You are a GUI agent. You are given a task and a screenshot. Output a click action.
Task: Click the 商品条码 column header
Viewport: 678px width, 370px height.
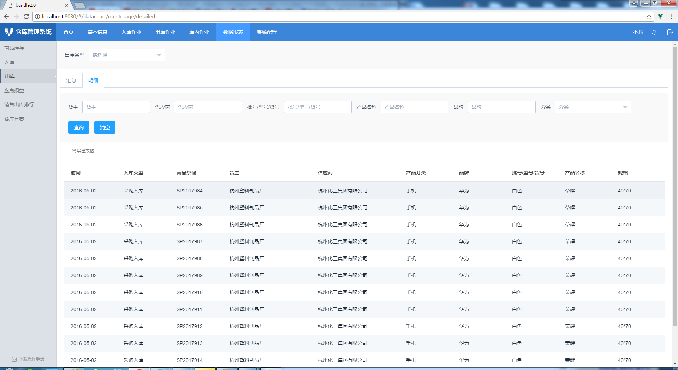186,173
